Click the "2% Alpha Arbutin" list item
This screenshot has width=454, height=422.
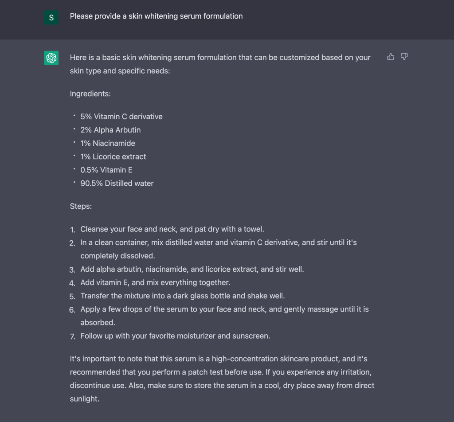point(110,130)
